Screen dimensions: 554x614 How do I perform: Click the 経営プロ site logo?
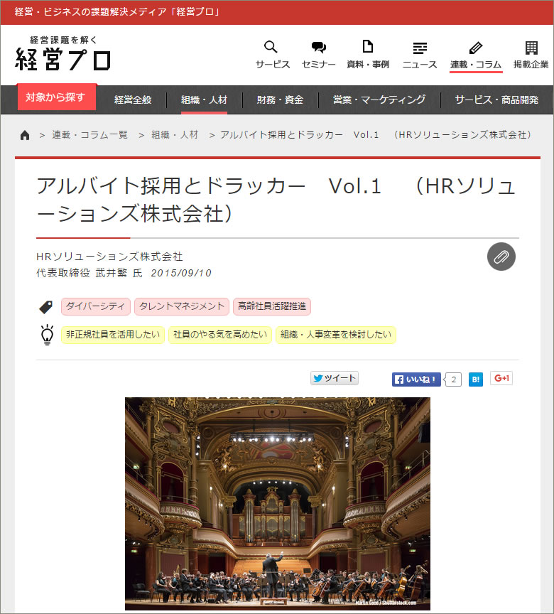pos(63,53)
